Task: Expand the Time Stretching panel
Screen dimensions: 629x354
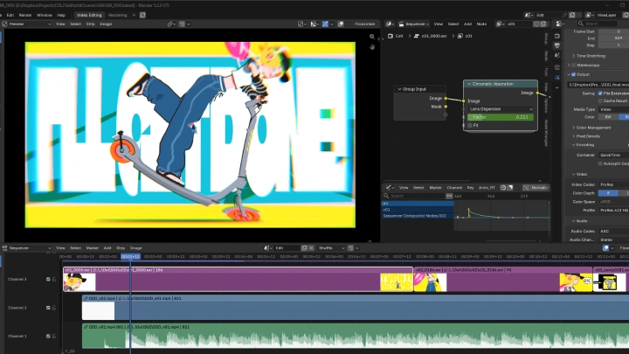Action: tap(589, 56)
